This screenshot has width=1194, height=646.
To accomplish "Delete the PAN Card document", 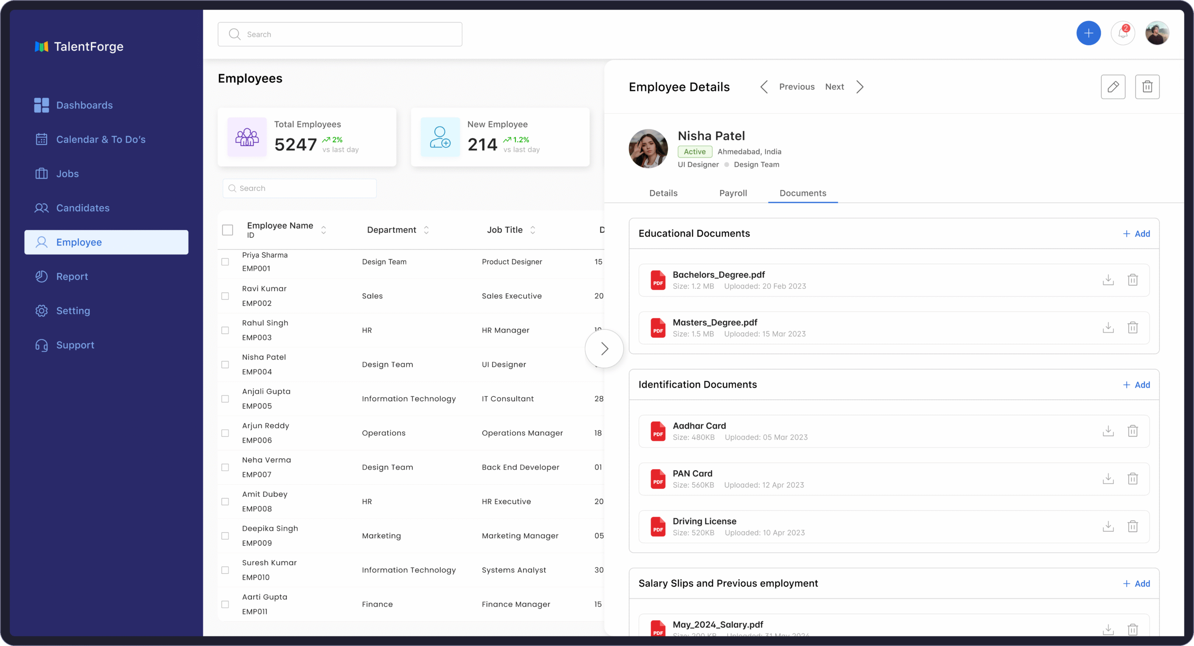I will click(x=1132, y=479).
